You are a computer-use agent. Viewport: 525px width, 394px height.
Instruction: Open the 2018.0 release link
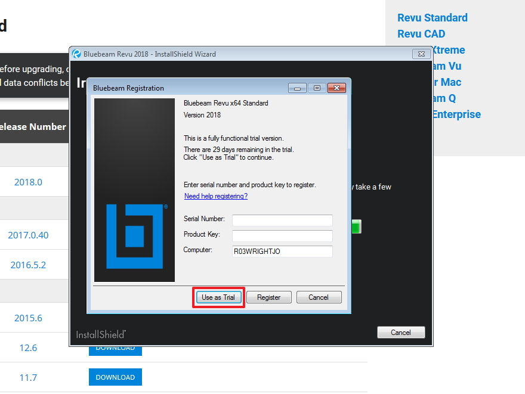[x=28, y=182]
